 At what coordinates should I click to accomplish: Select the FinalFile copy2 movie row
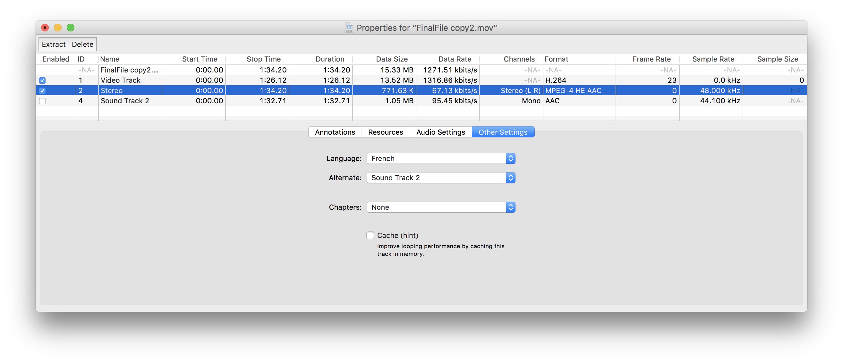tap(129, 70)
